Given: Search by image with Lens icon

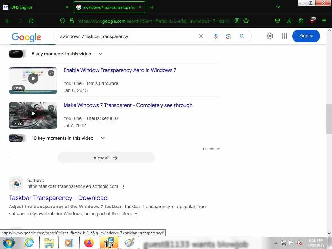Looking at the screenshot, I should click(x=229, y=36).
